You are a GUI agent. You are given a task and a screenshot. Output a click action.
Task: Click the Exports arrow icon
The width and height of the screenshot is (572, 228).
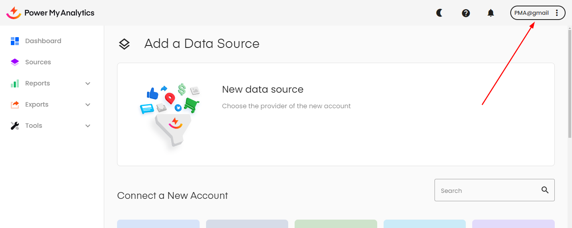pos(15,105)
